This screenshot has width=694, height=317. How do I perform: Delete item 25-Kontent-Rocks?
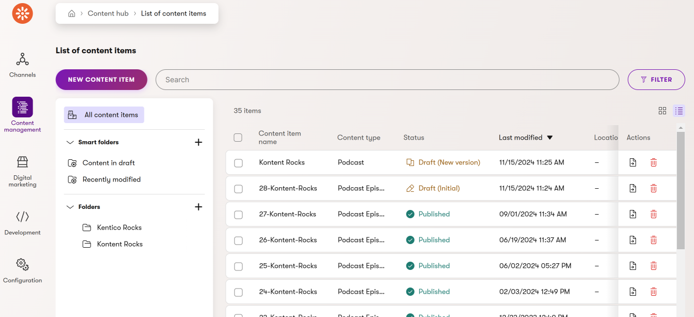654,266
